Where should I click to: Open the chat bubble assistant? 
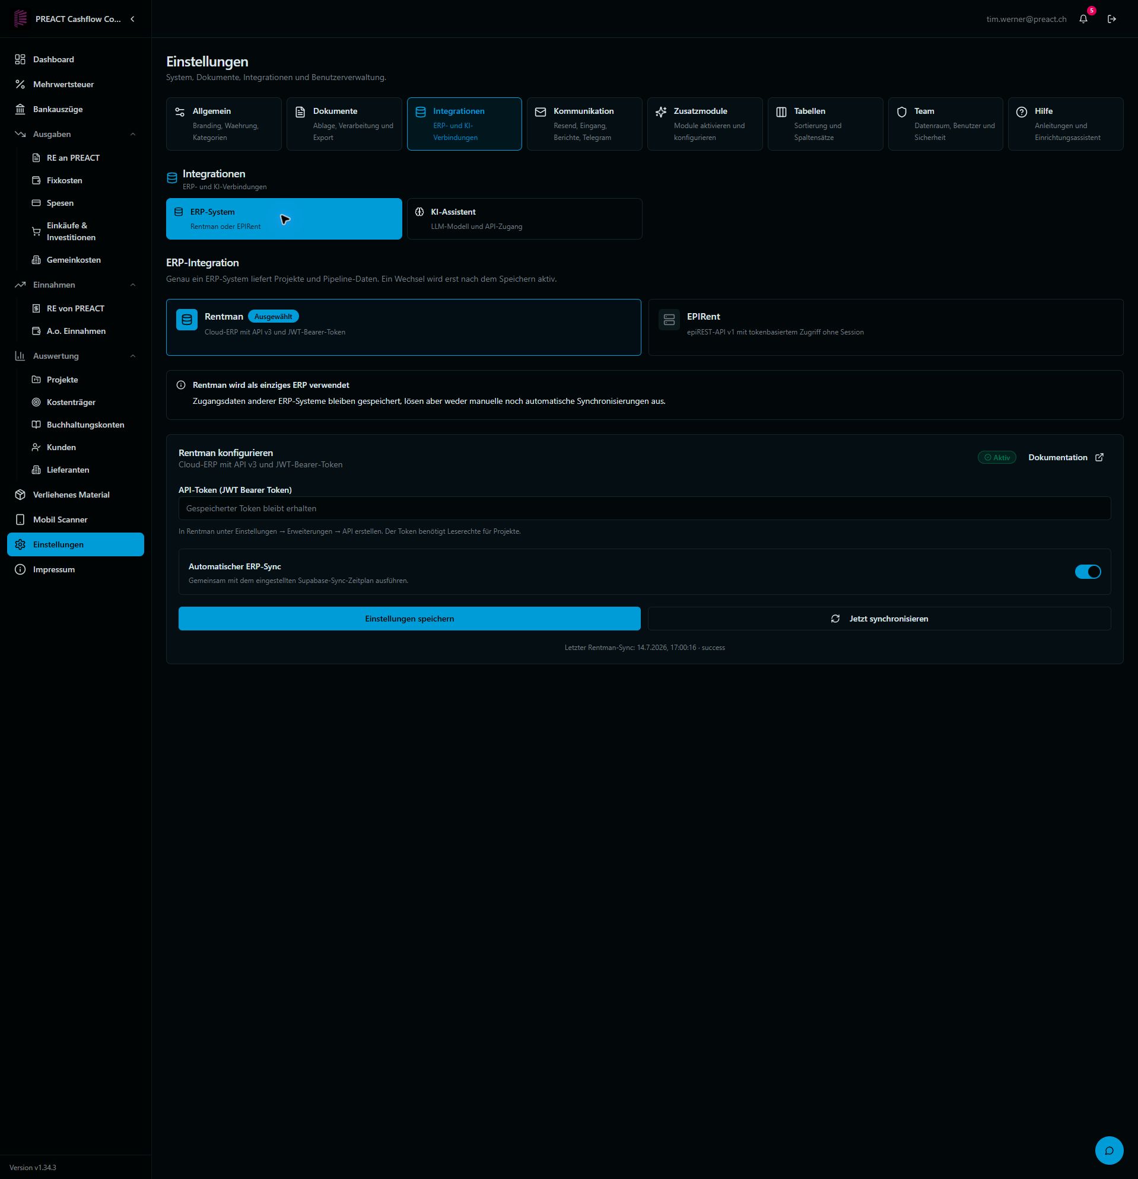pyautogui.click(x=1109, y=1150)
